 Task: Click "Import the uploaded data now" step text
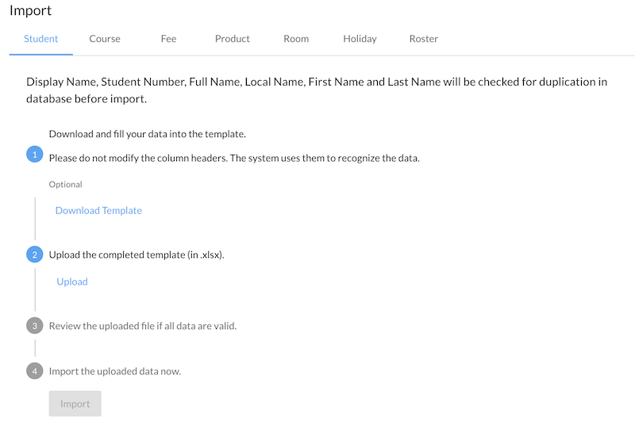[x=115, y=370]
